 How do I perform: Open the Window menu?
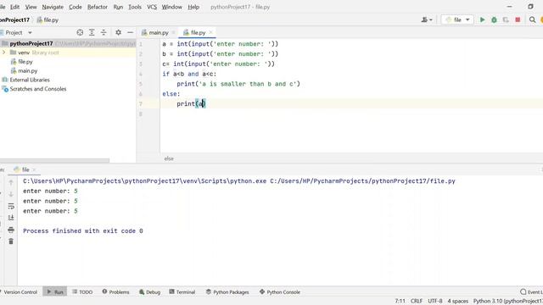coord(171,7)
